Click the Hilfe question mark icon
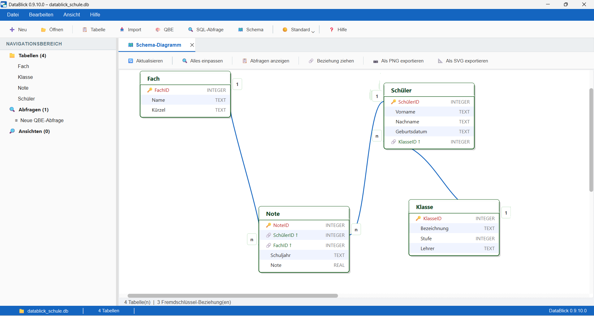The image size is (594, 316). (332, 30)
